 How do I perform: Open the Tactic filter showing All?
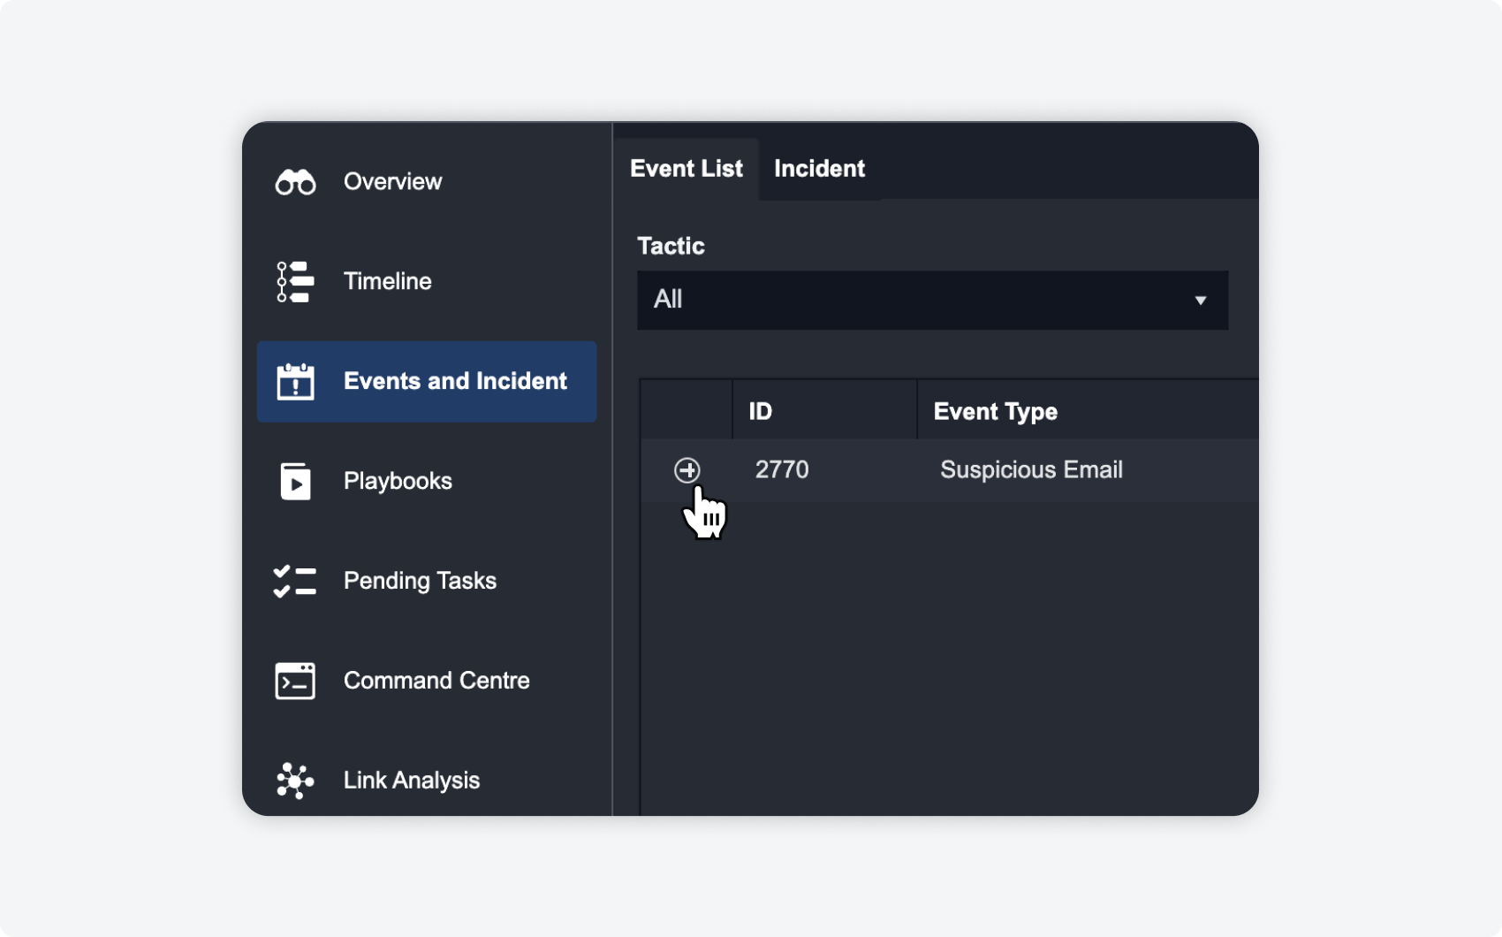click(919, 301)
